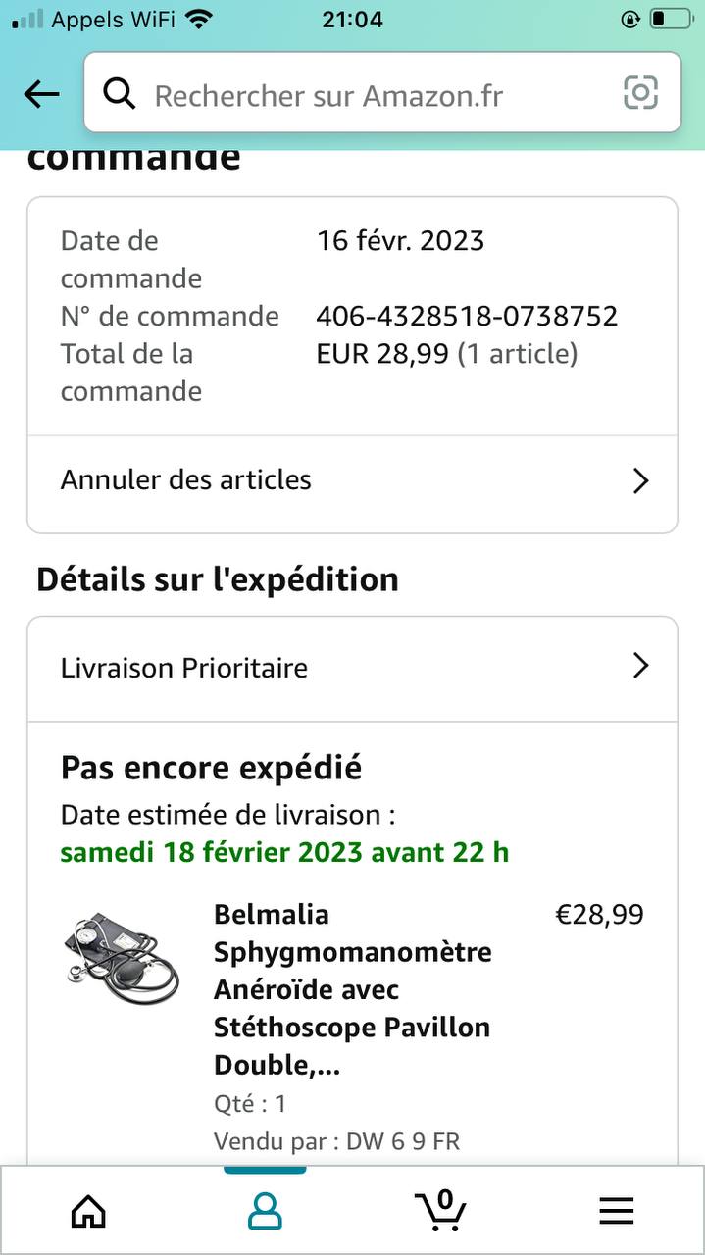This screenshot has height=1255, width=705.
Task: Tap the back arrow icon
Action: [41, 94]
